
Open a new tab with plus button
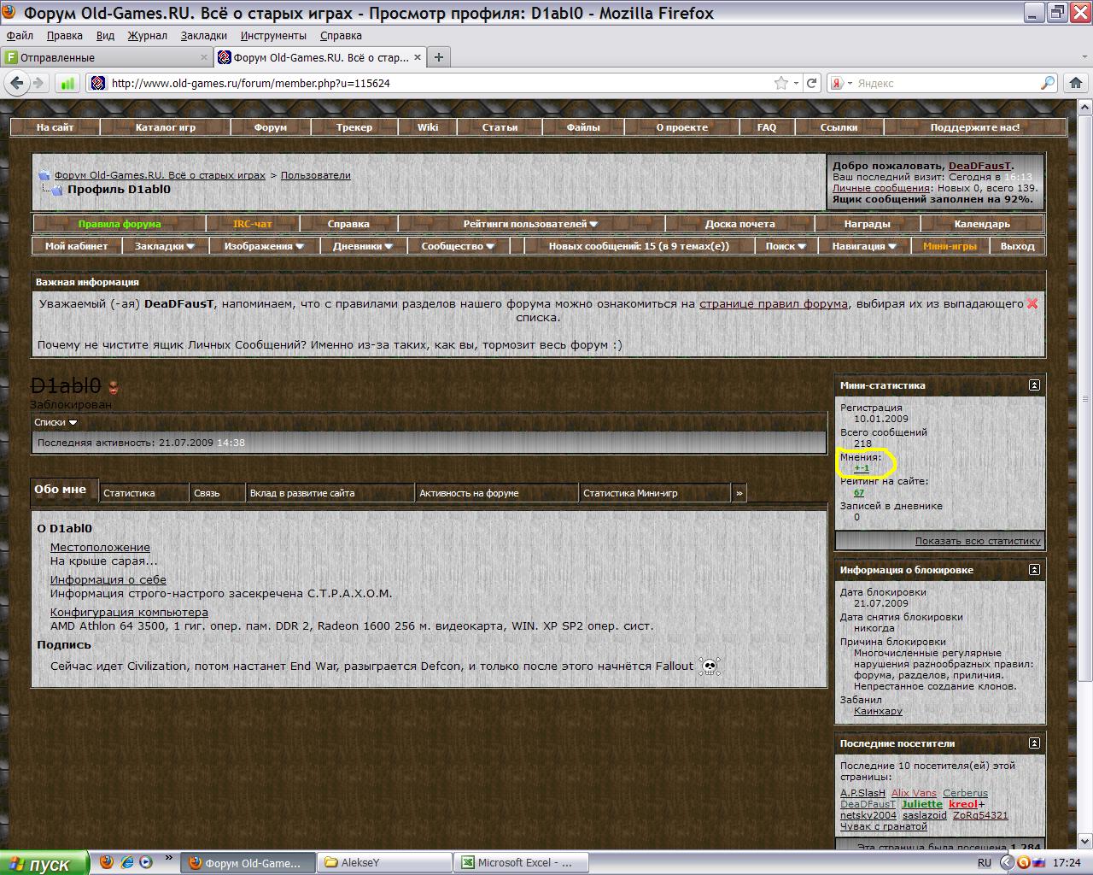(x=439, y=57)
